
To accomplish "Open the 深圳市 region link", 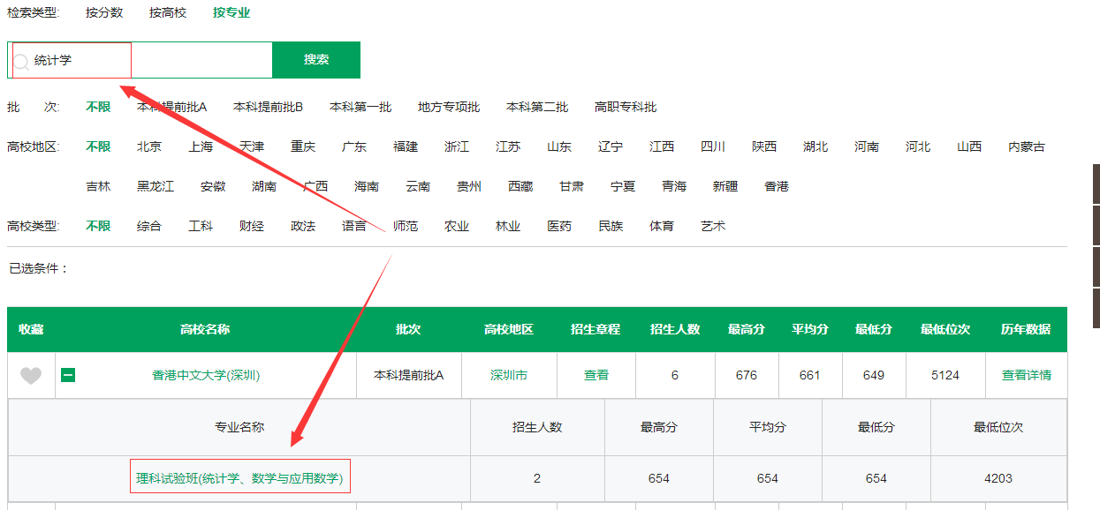I will [509, 375].
